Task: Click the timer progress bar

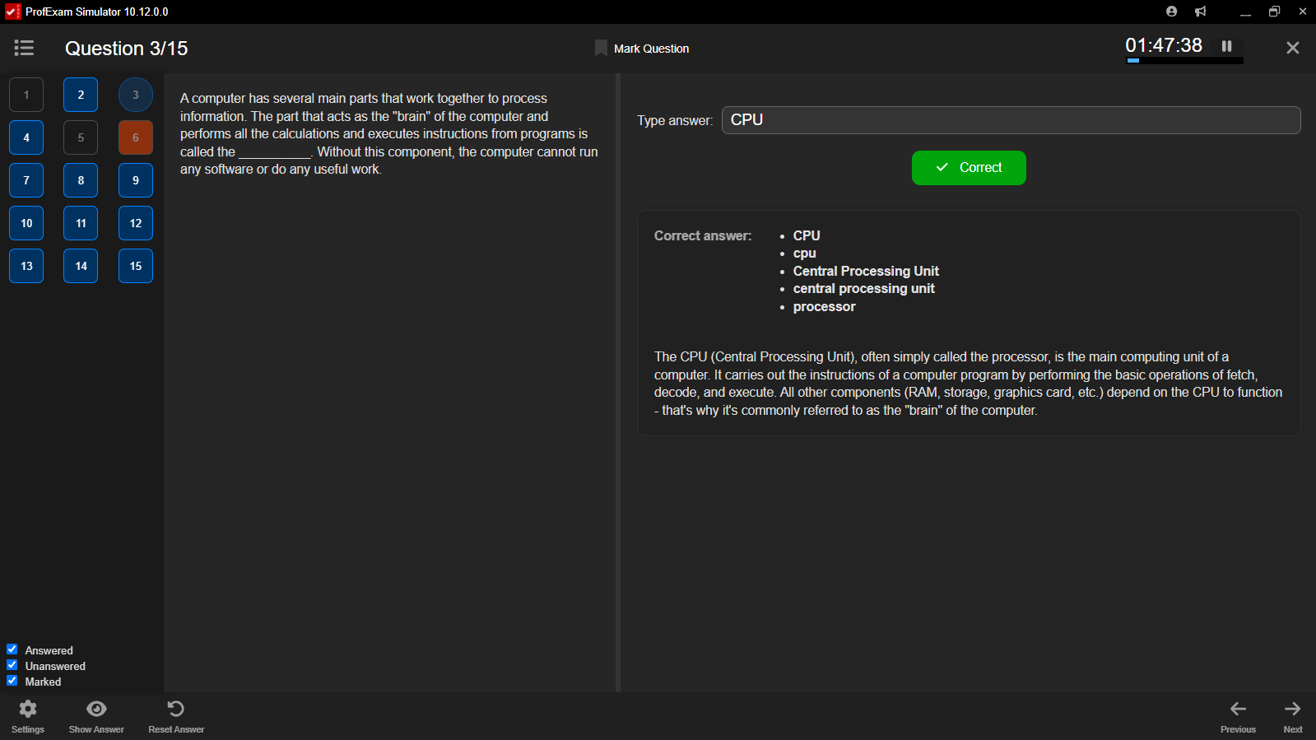Action: (x=1184, y=61)
